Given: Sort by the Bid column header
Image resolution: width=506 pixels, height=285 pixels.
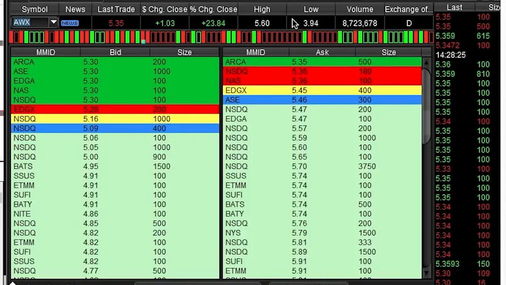Looking at the screenshot, I should 115,52.
